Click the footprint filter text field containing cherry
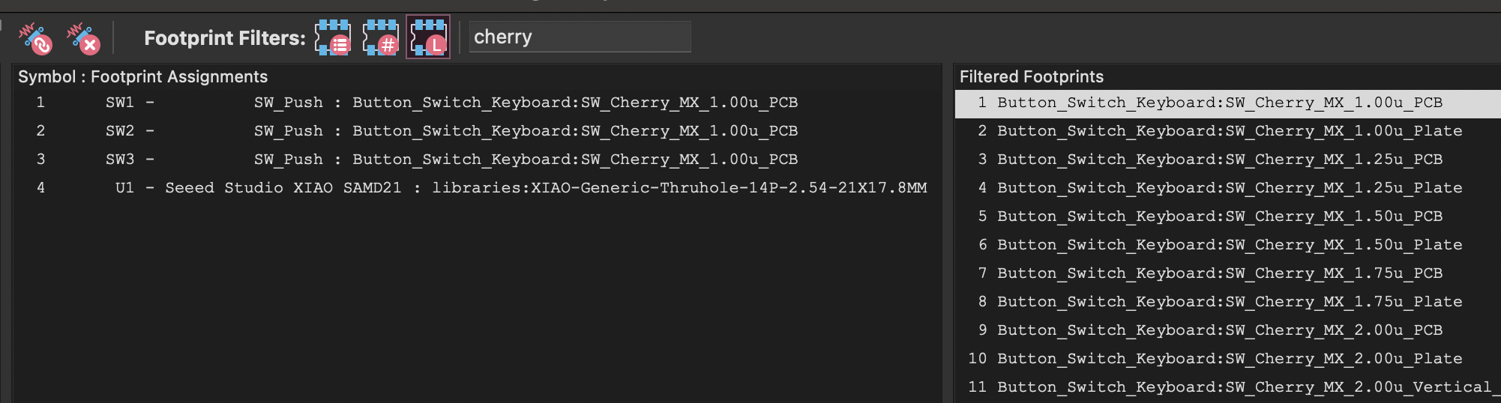This screenshot has width=1501, height=403. click(580, 37)
